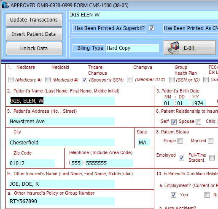Check the Medicaid # checkbox

48,80
